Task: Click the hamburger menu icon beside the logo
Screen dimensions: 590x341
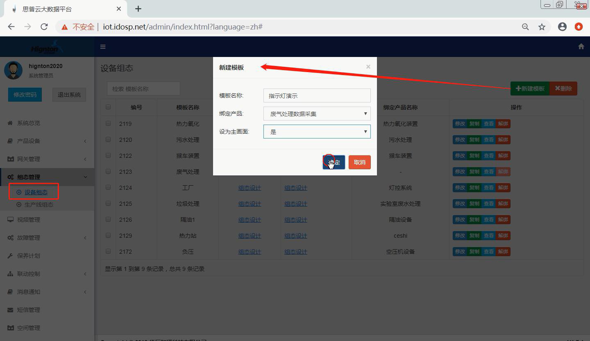Action: tap(102, 46)
